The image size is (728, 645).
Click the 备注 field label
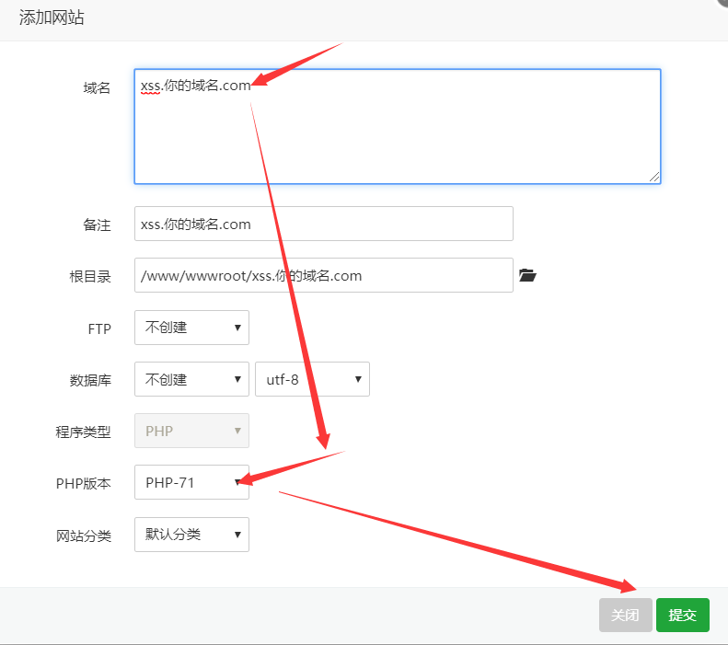pos(97,225)
